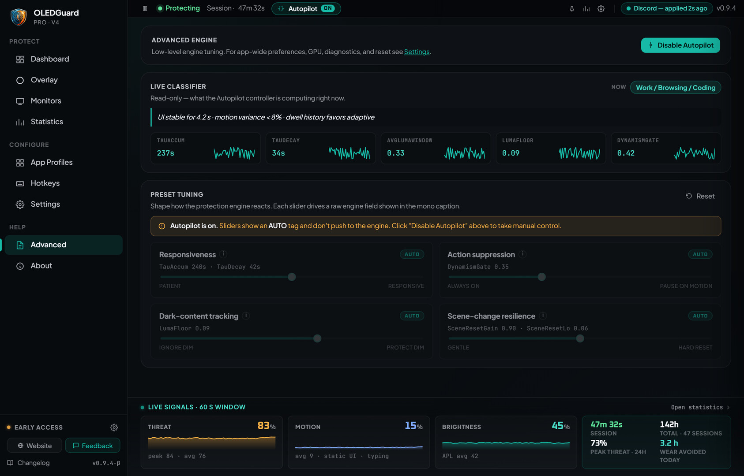Select the LUMAFLOOR metric card
The image size is (744, 476).
click(x=551, y=149)
